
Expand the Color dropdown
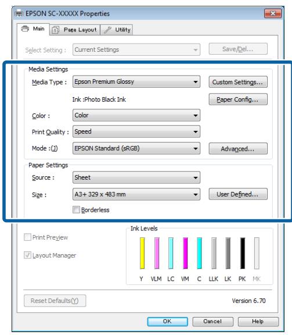(x=136, y=115)
